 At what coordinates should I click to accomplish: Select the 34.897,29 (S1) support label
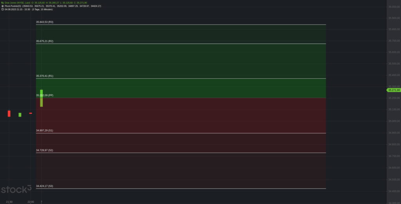point(45,130)
